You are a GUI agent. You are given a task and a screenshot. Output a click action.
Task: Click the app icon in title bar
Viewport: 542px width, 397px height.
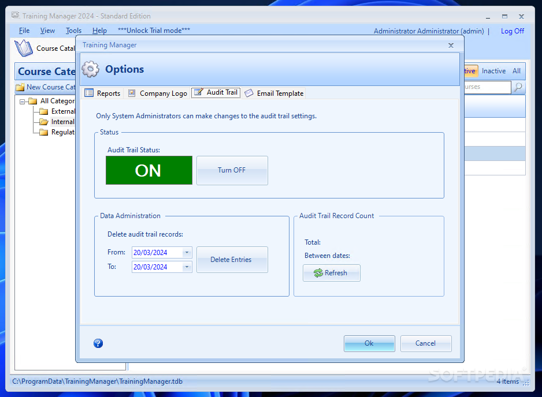tap(16, 15)
